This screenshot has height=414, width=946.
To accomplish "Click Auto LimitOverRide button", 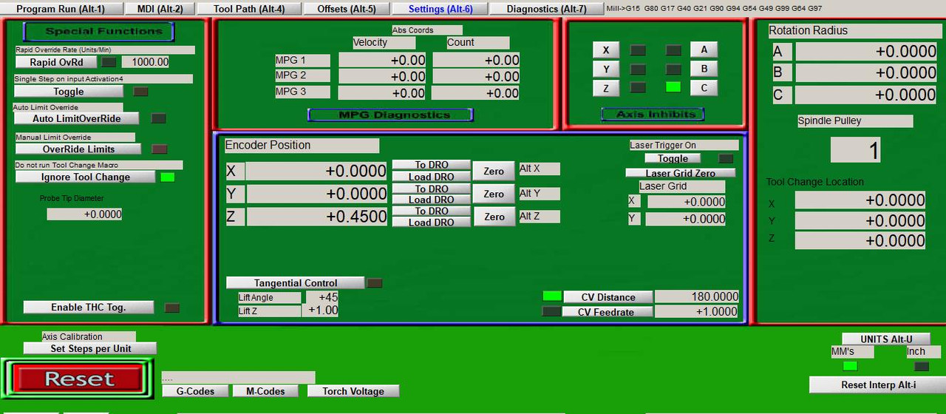I will pyautogui.click(x=77, y=118).
